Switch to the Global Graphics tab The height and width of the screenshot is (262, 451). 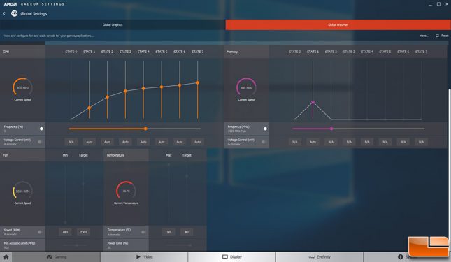click(113, 24)
